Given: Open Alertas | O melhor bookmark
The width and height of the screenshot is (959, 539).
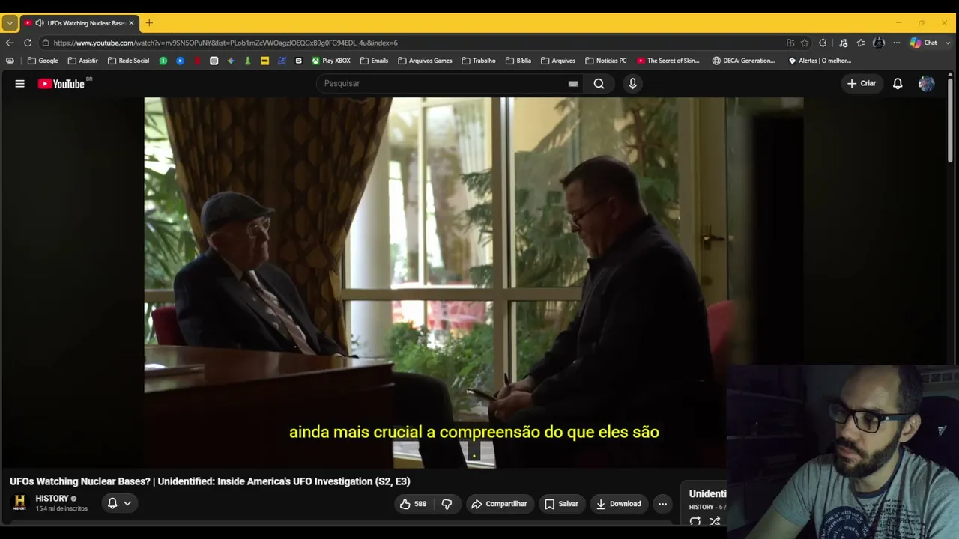Looking at the screenshot, I should pyautogui.click(x=820, y=61).
